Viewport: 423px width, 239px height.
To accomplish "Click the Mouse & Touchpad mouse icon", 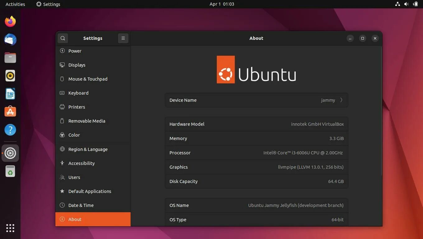I will click(62, 79).
